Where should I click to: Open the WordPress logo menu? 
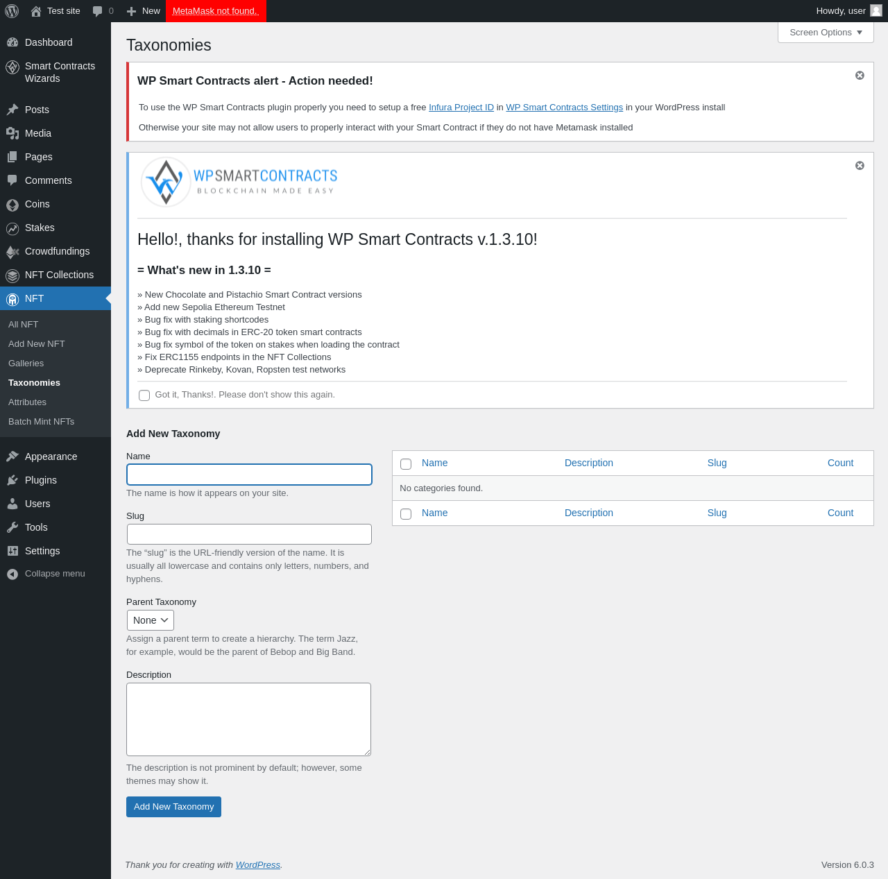tap(12, 11)
